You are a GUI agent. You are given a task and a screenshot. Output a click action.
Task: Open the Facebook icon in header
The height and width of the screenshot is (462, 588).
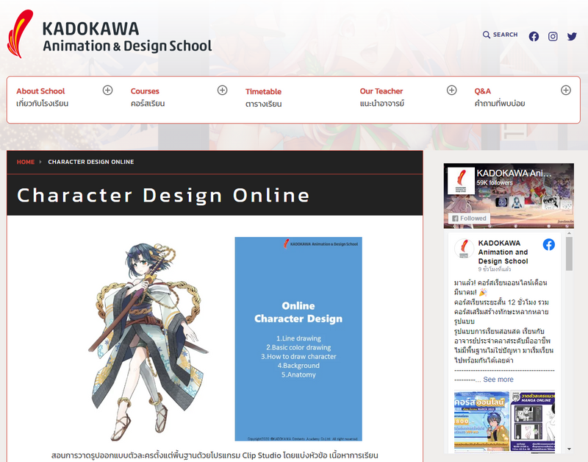pyautogui.click(x=534, y=36)
